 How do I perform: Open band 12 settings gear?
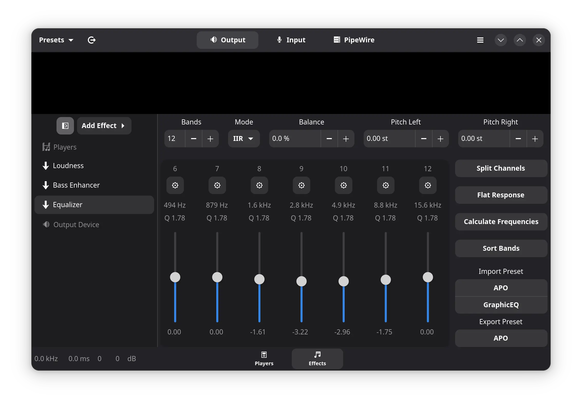click(427, 185)
